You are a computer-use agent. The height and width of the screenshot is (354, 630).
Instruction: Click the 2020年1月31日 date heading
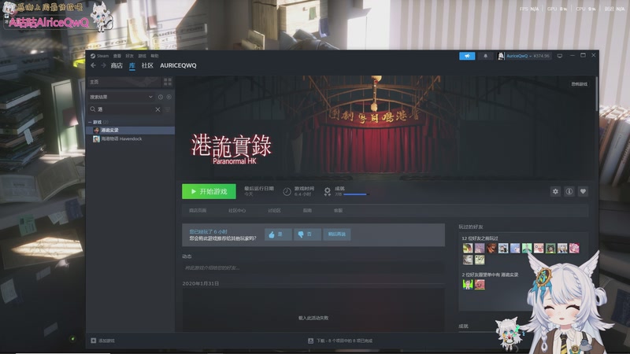201,283
